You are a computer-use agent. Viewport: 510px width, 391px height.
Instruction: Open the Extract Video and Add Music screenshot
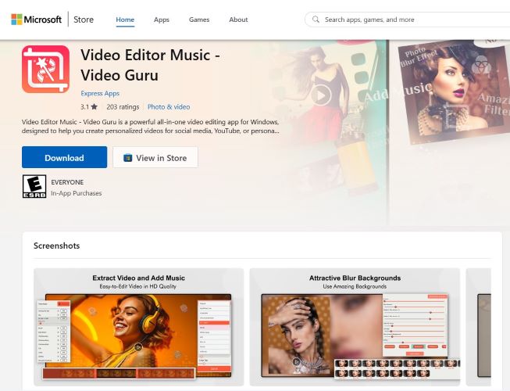[139, 327]
